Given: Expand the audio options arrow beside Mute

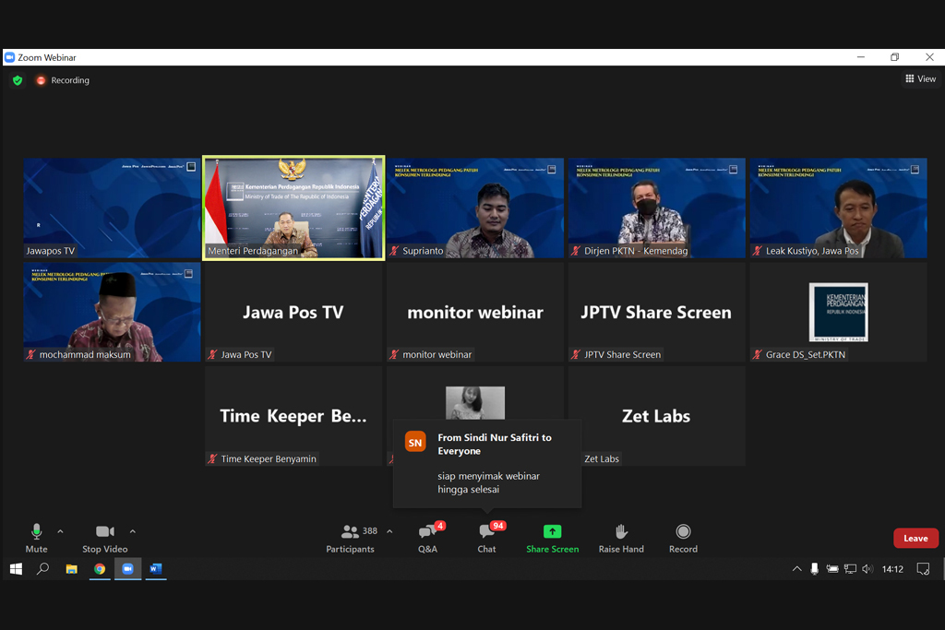Looking at the screenshot, I should (x=60, y=531).
